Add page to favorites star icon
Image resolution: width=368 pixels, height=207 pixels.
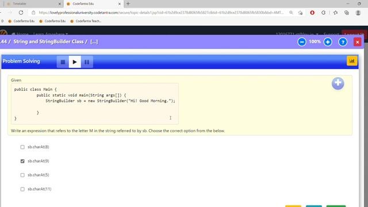tap(300, 13)
